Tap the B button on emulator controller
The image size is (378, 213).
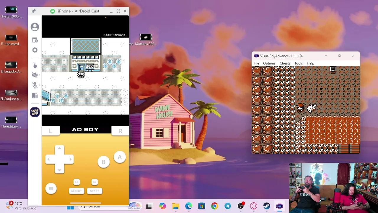click(103, 162)
